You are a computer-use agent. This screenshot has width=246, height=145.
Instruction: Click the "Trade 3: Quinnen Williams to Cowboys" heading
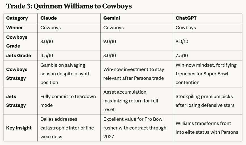click(x=69, y=6)
